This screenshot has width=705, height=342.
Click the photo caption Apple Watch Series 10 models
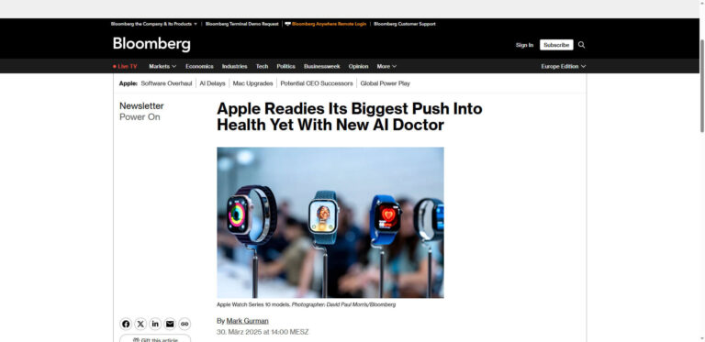click(253, 304)
